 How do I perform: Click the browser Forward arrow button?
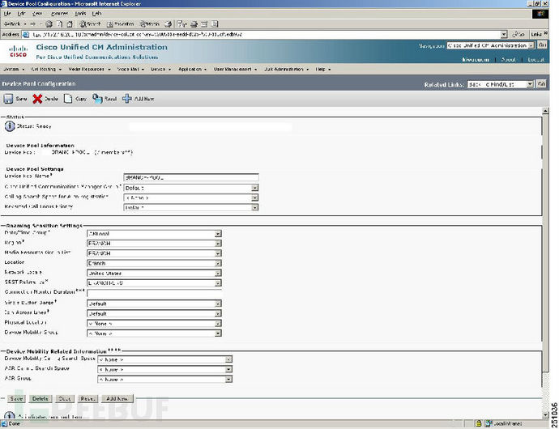coord(32,23)
